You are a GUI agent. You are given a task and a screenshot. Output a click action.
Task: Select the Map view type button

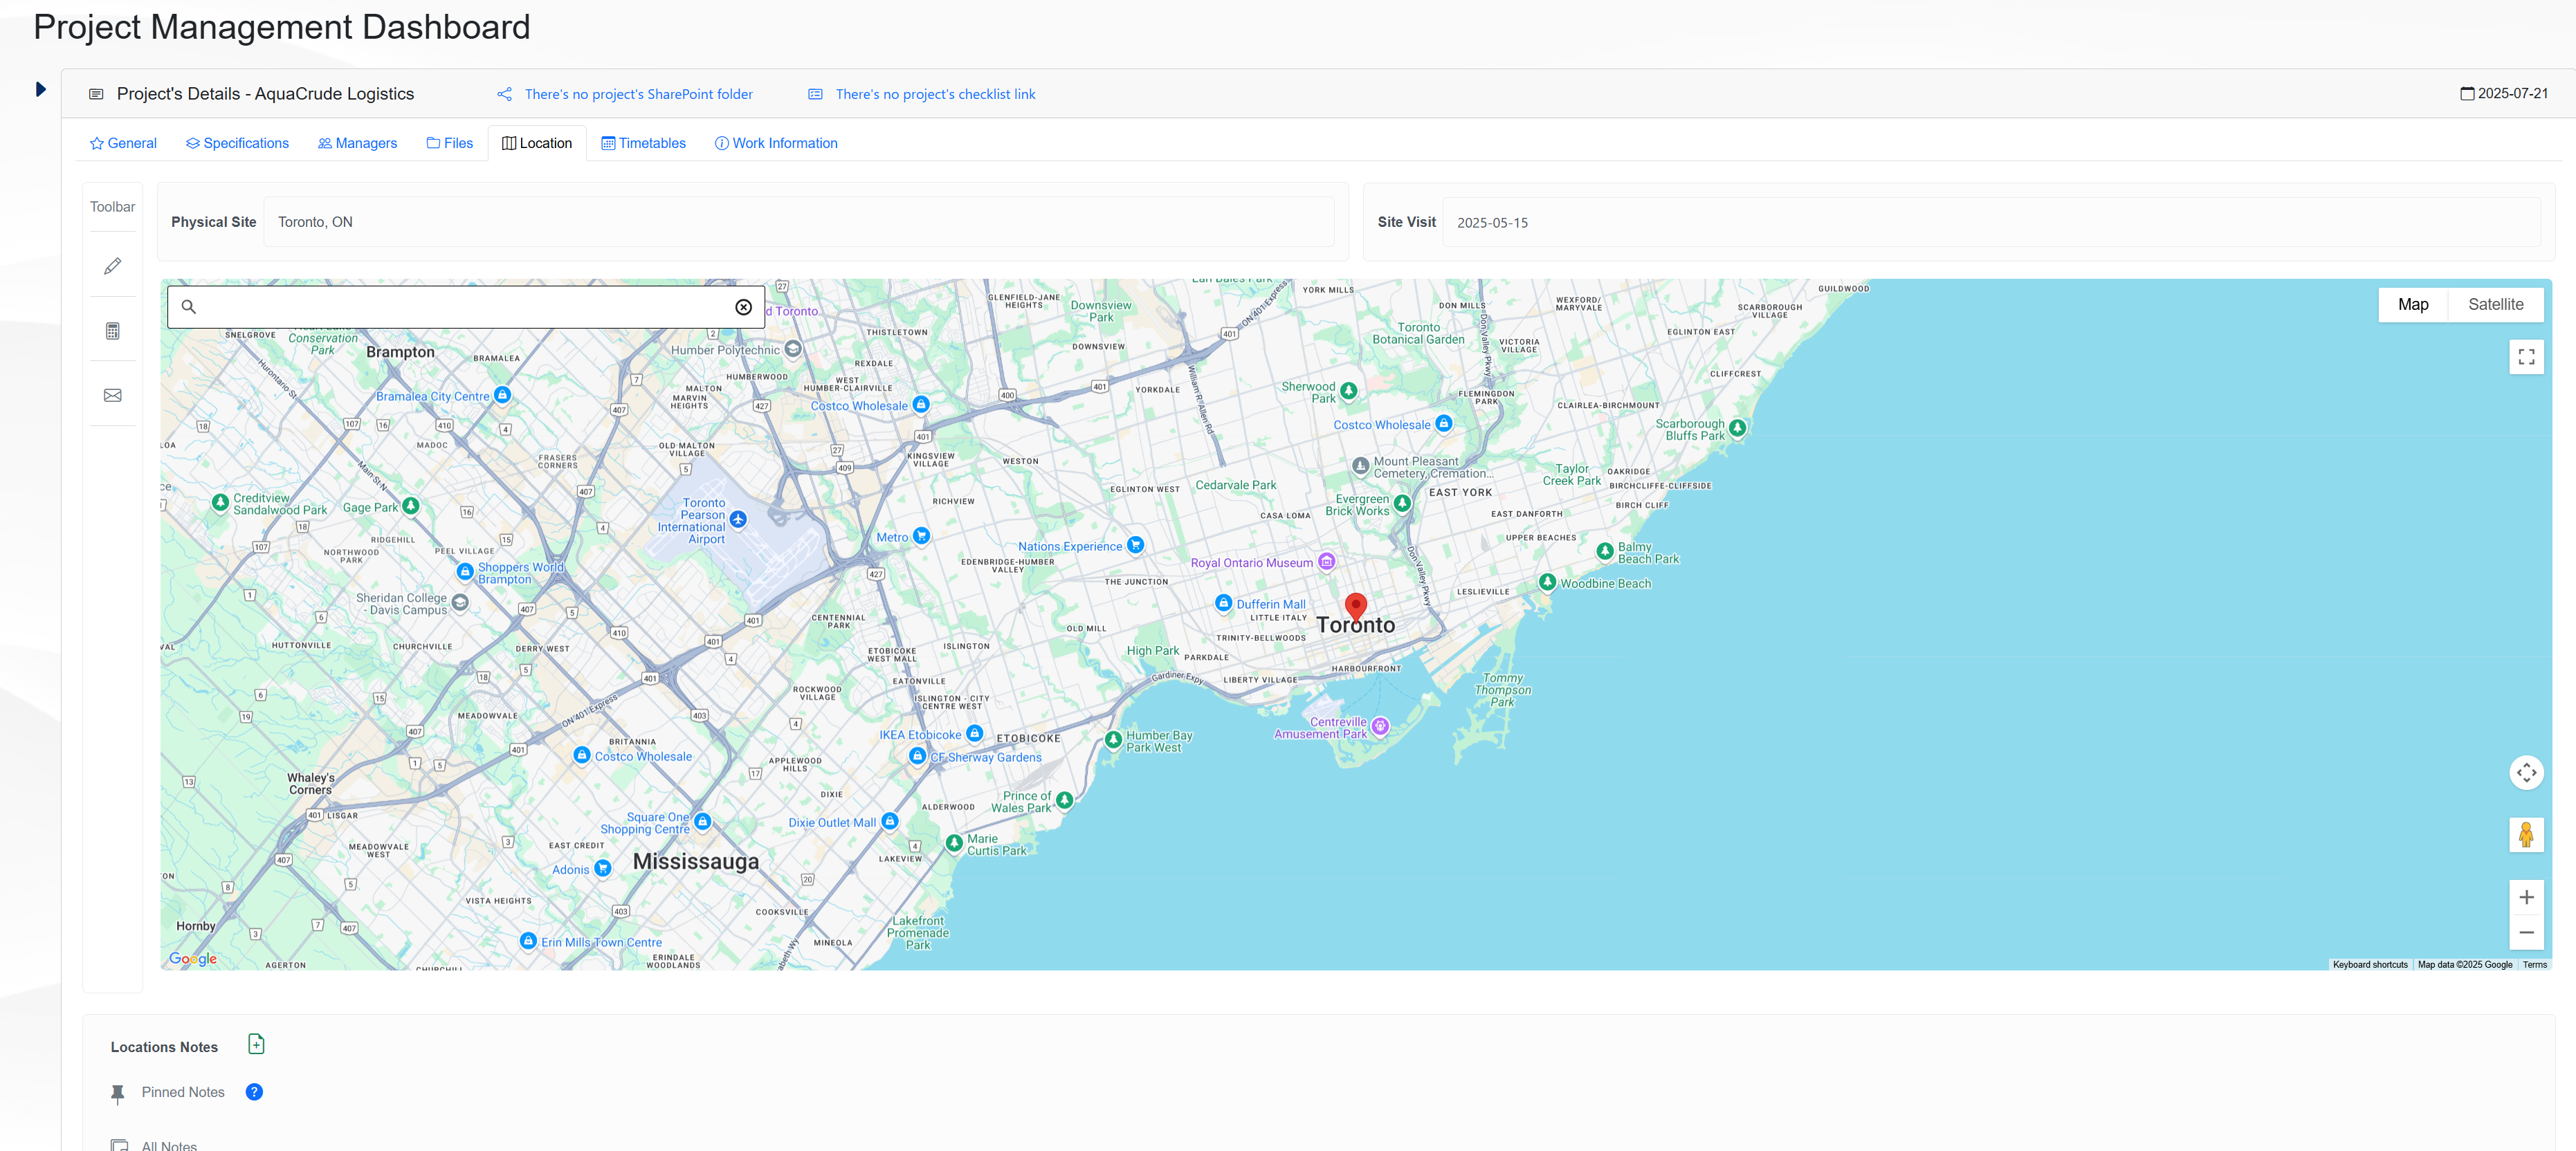2411,305
